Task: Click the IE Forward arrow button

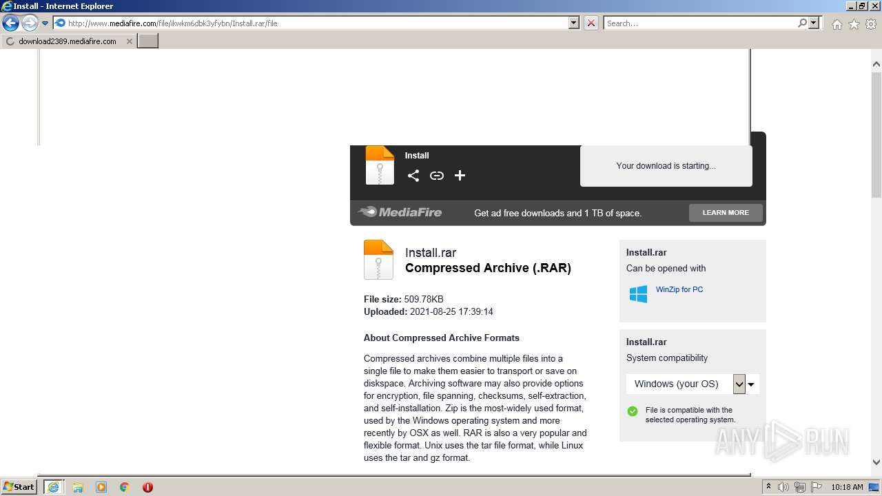Action: (x=29, y=23)
